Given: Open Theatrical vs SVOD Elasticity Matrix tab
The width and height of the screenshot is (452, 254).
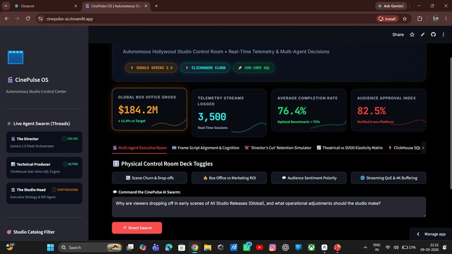Looking at the screenshot, I should click(x=350, y=148).
